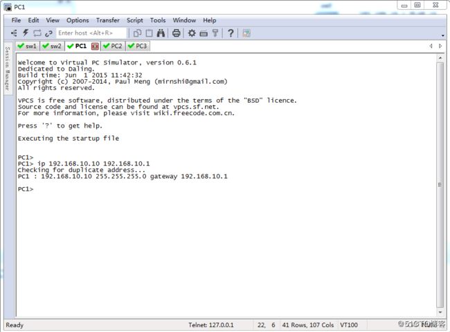The width and height of the screenshot is (450, 332).
Task: Close the PC1 tab with red X
Action: tap(95, 46)
